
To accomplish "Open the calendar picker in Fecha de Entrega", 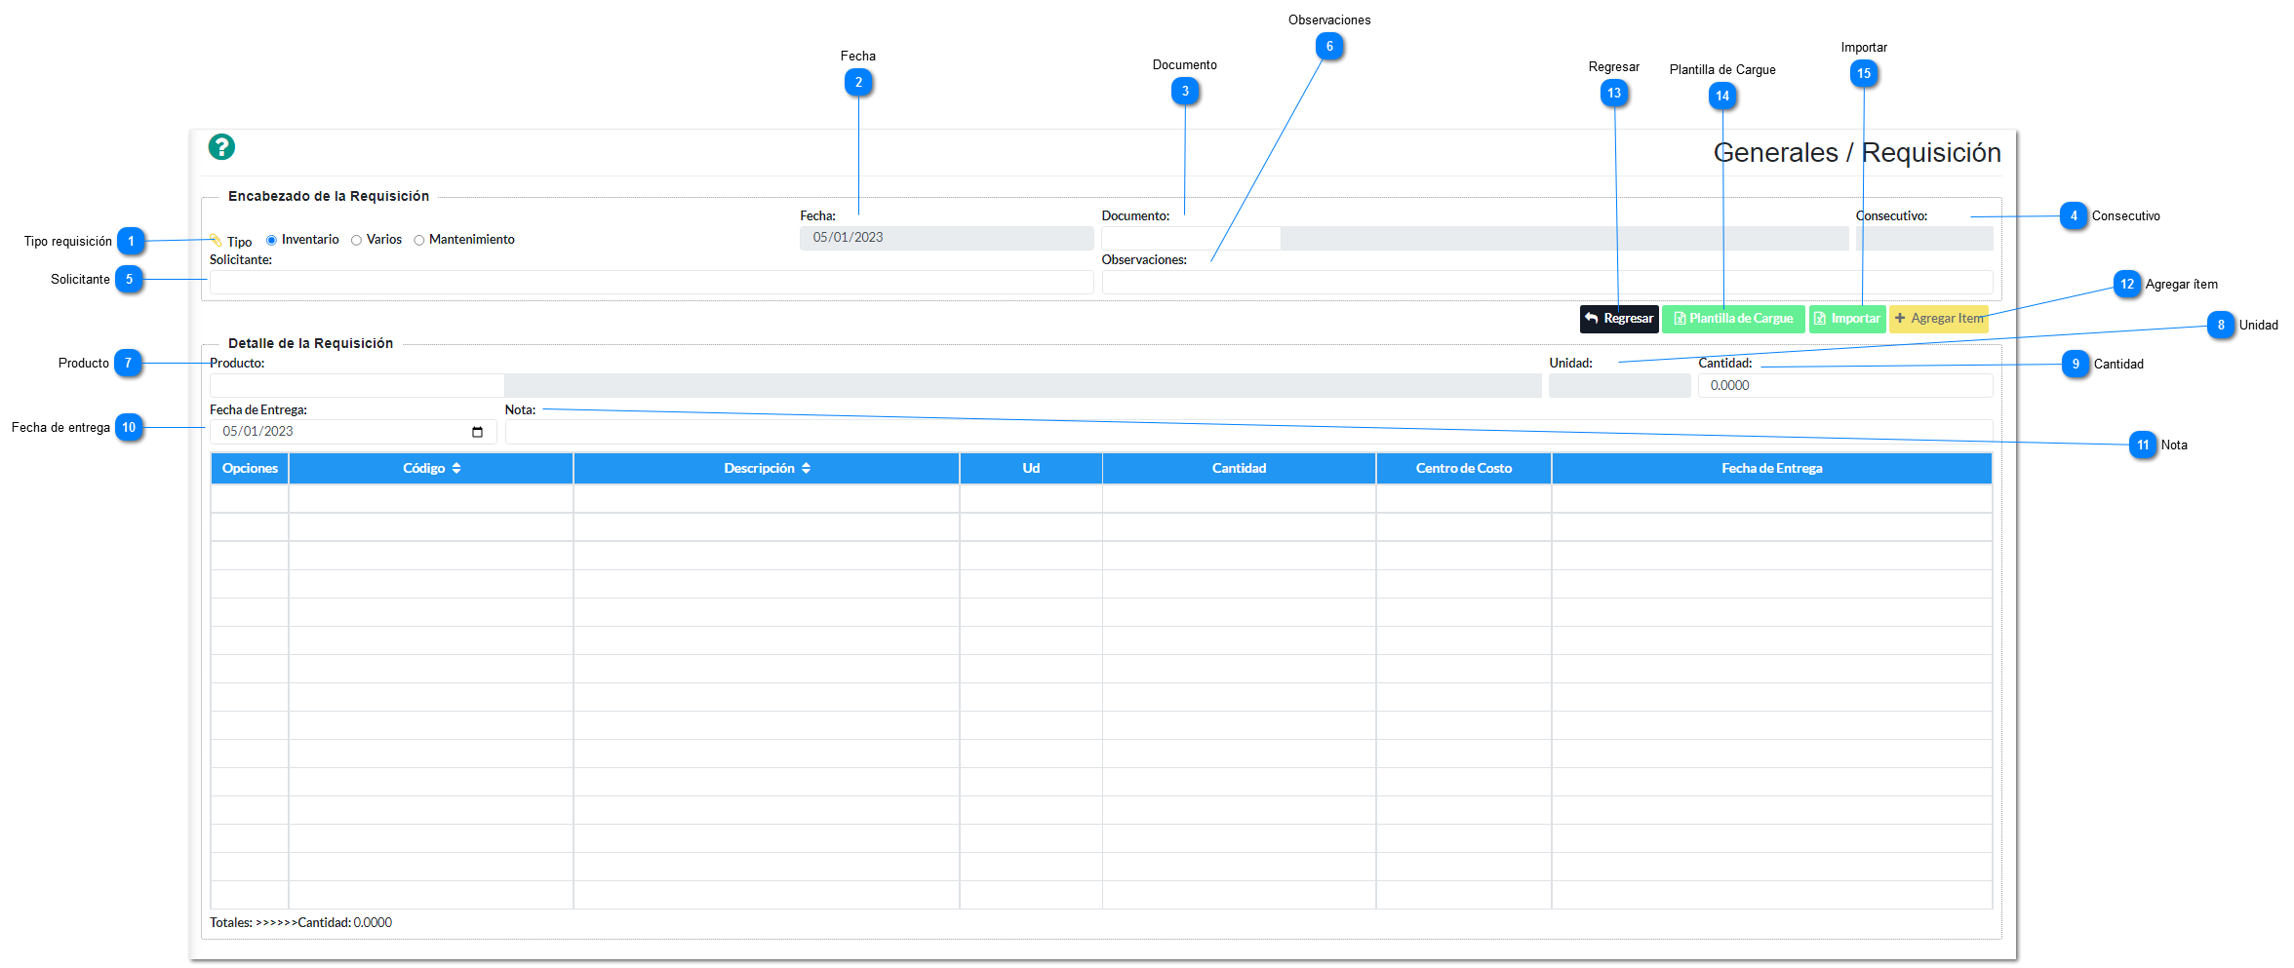I will [477, 432].
